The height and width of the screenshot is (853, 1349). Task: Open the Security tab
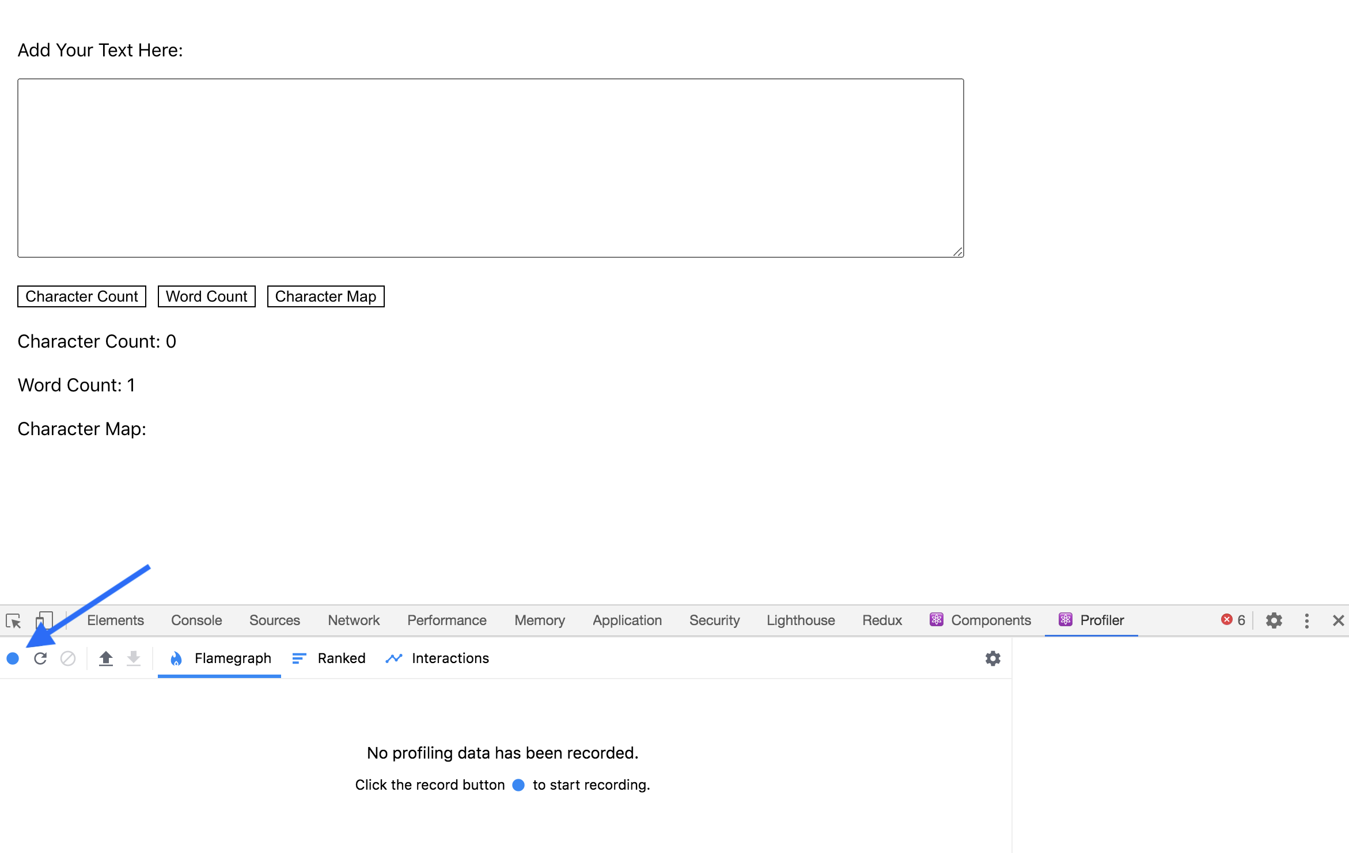click(714, 620)
